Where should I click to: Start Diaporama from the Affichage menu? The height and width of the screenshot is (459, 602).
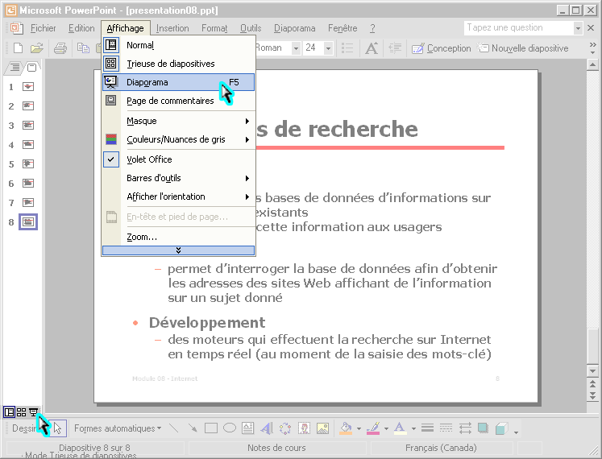click(x=179, y=82)
